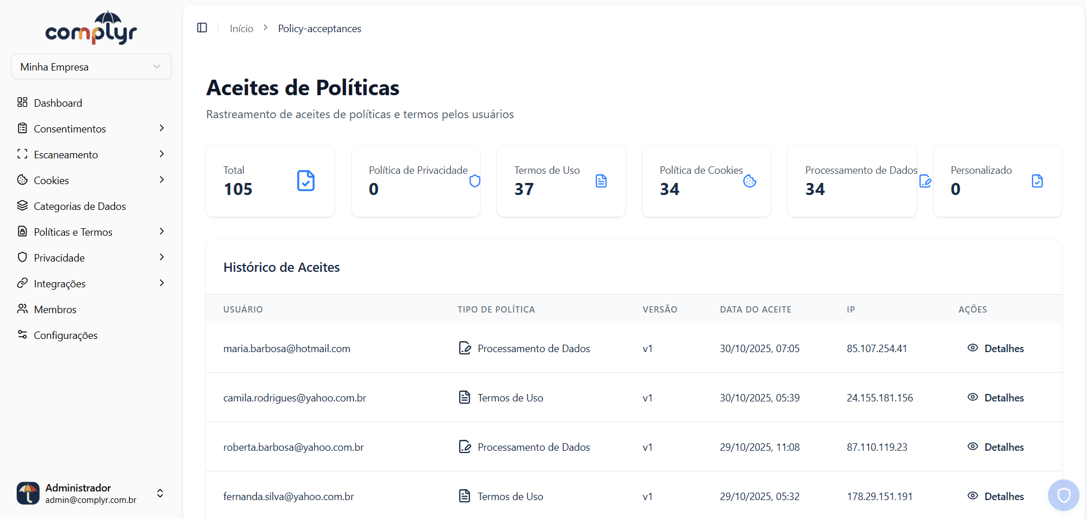Expand the Políticas e Termos section
Screen dimensions: 1087x519
click(162, 232)
